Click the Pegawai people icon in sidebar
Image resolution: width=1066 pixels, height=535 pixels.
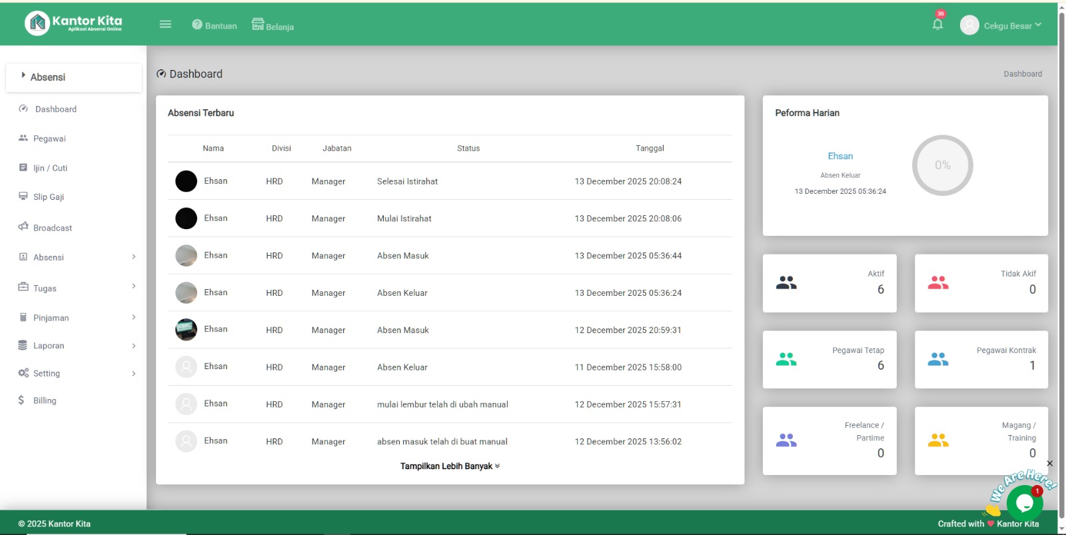tap(23, 138)
